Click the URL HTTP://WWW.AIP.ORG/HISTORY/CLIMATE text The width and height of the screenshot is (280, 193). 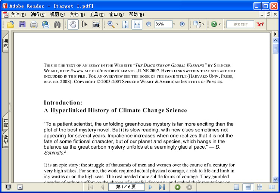tap(97, 71)
